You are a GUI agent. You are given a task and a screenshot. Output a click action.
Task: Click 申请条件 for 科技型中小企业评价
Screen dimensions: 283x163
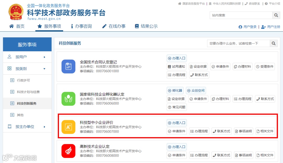177,131
